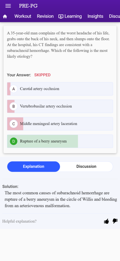120x261 pixels.
Task: Open the hamburger menu
Action: coord(8,6)
